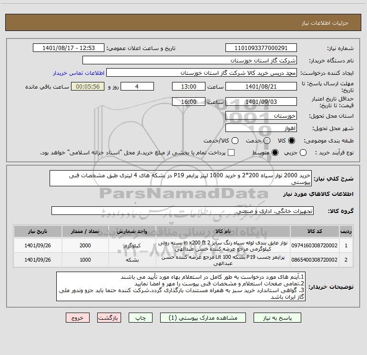Screen dimensions: 367x355
Task: Click the deadline time field 13:00
Action: pyautogui.click(x=189, y=86)
